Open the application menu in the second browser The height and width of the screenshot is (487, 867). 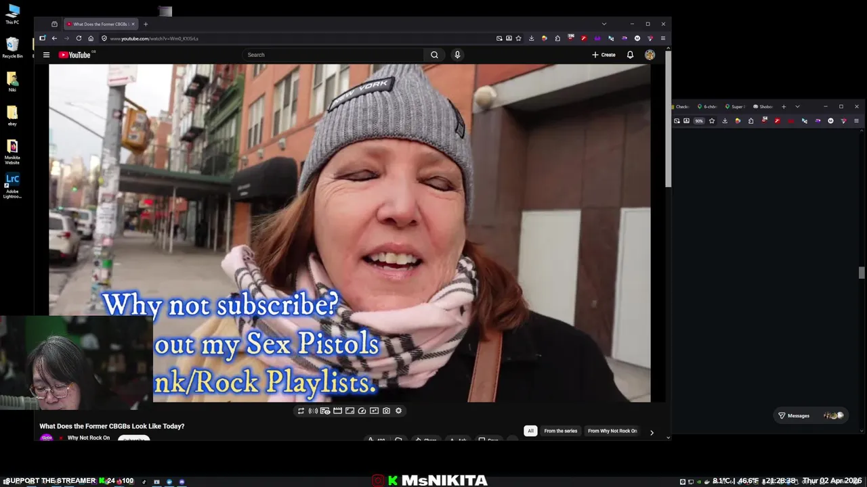[856, 121]
